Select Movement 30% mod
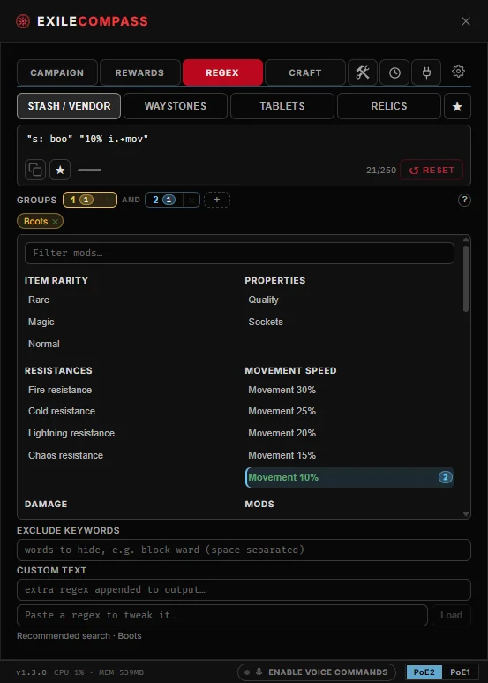 click(x=282, y=390)
